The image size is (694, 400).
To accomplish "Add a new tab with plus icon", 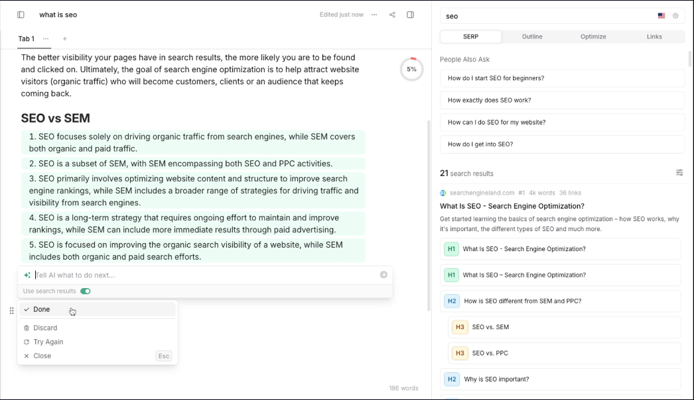I will [64, 39].
